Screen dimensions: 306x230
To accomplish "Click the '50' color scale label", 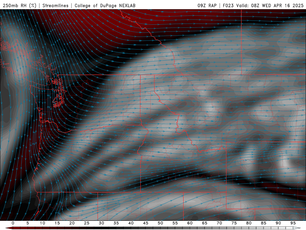I will pos(160,223).
